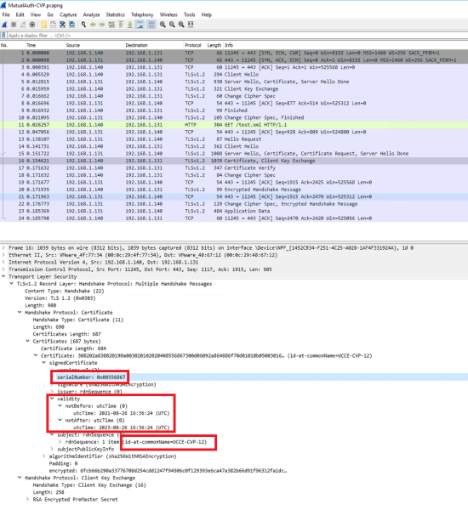
Task: Close the capture file icon
Action: 62,25
